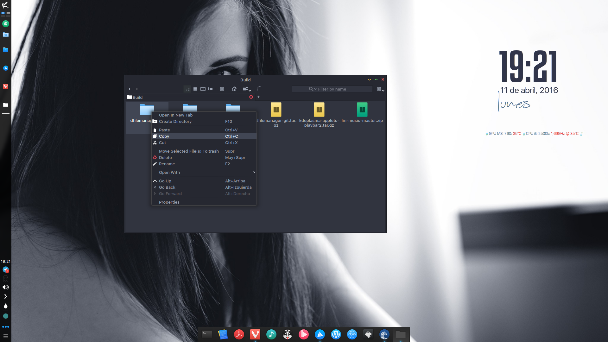Launch the Atom editor from the dock
The image size is (608, 342).
pos(351,334)
